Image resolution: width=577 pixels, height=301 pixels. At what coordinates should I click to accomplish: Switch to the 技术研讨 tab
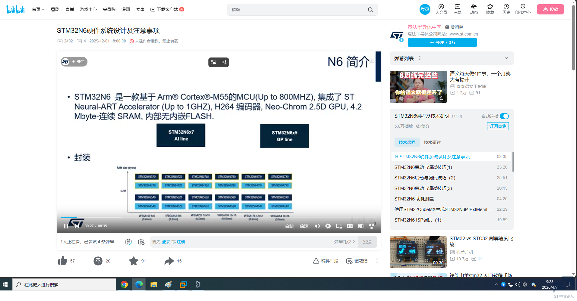[x=432, y=142]
